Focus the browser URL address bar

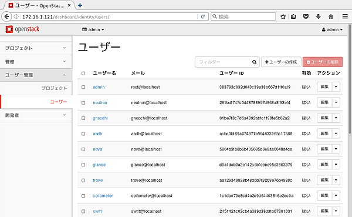click(x=109, y=16)
